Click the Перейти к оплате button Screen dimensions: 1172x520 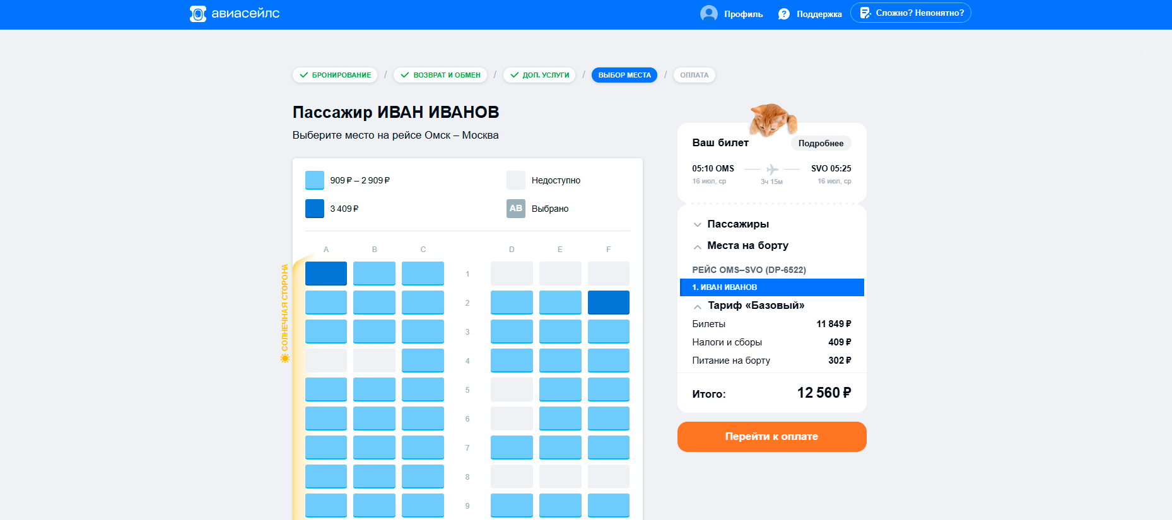tap(772, 437)
